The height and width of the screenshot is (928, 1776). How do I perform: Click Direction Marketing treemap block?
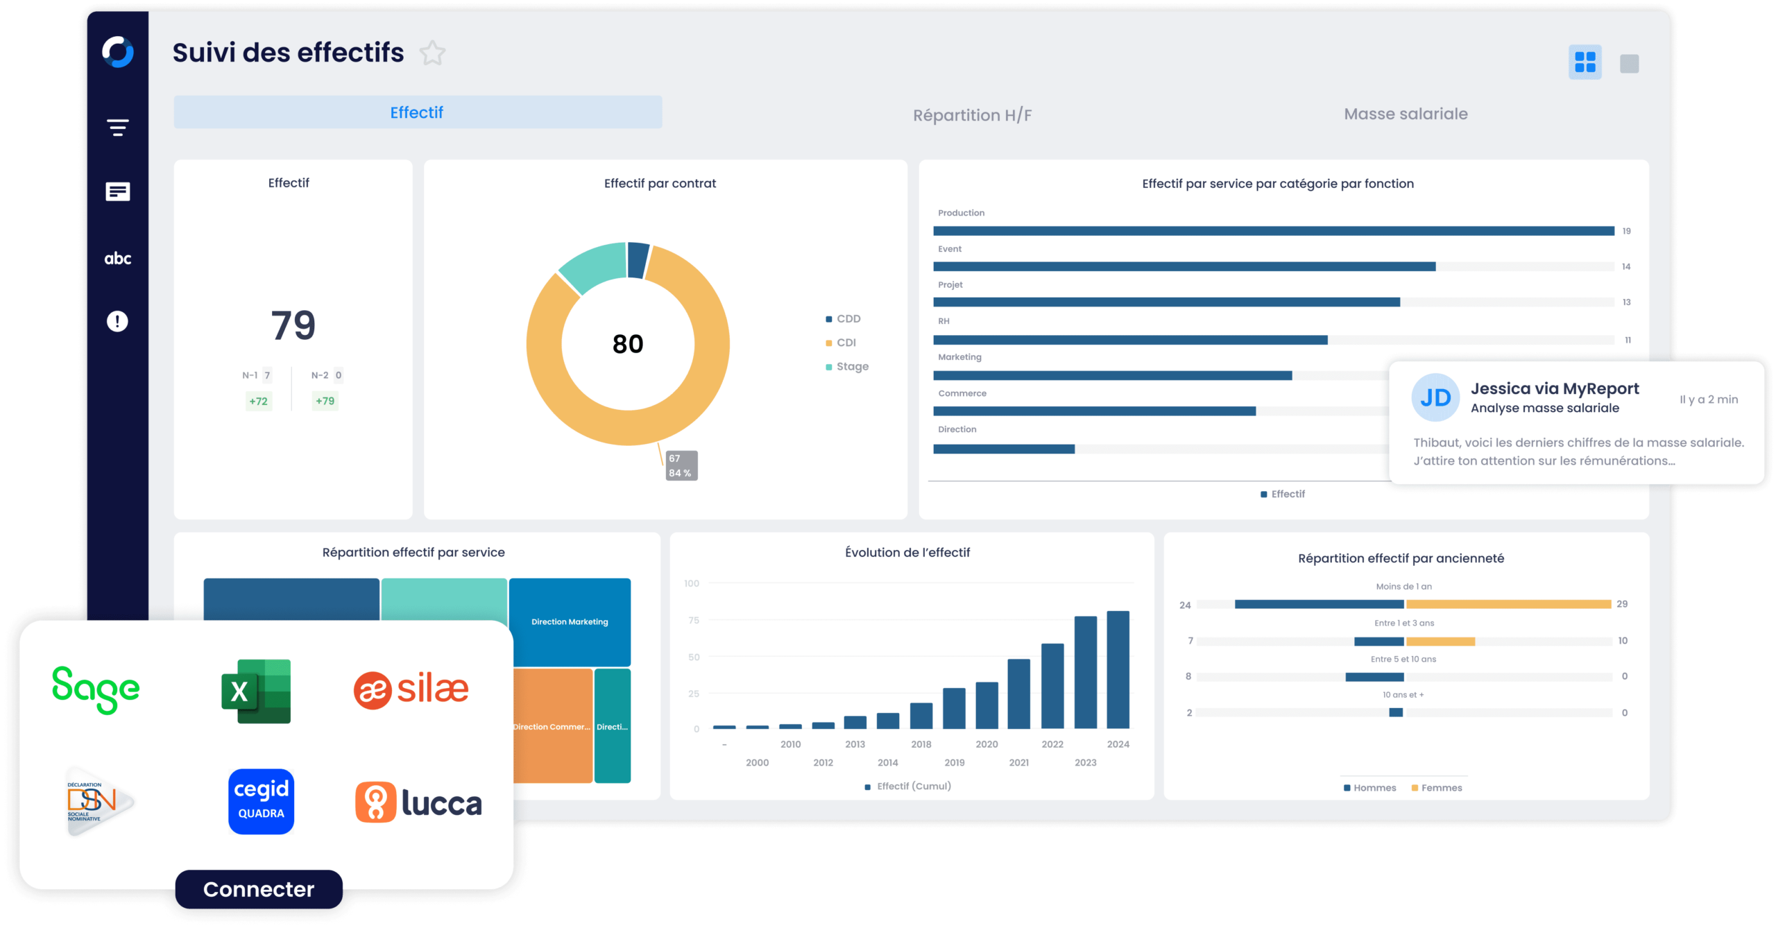[570, 621]
